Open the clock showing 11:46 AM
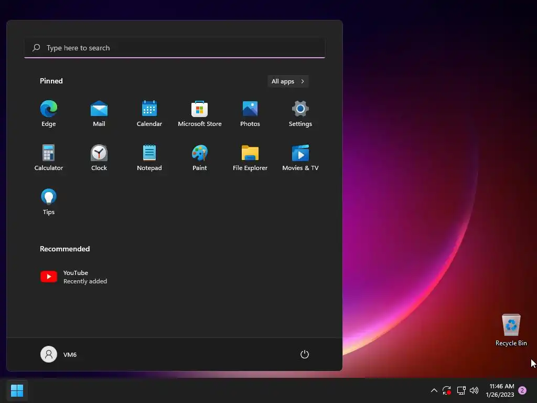Screen dimensions: 537x403 pyautogui.click(x=500, y=390)
